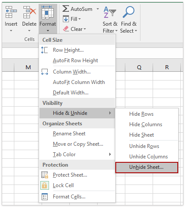Open the Insert dropdown arrow
The height and width of the screenshot is (208, 186).
tap(11, 31)
